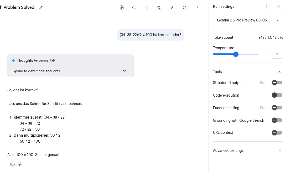
Task: Click the line '34 + 38 = 72'
Action: point(30,123)
